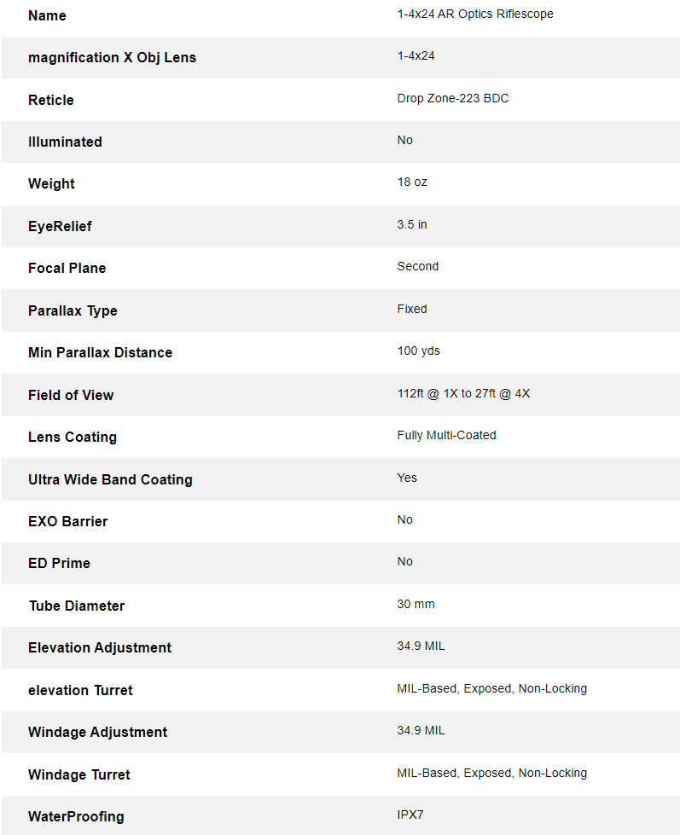
Task: Select the Fixed parallax type value
Action: click(411, 309)
